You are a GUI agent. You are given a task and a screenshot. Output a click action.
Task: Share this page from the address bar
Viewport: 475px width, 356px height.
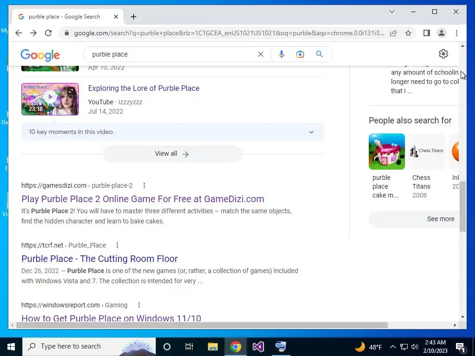[393, 33]
